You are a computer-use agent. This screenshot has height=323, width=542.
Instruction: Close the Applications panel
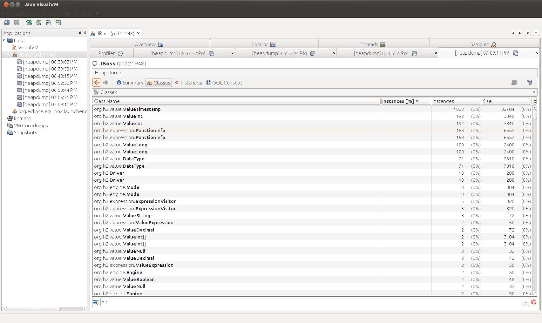click(85, 33)
